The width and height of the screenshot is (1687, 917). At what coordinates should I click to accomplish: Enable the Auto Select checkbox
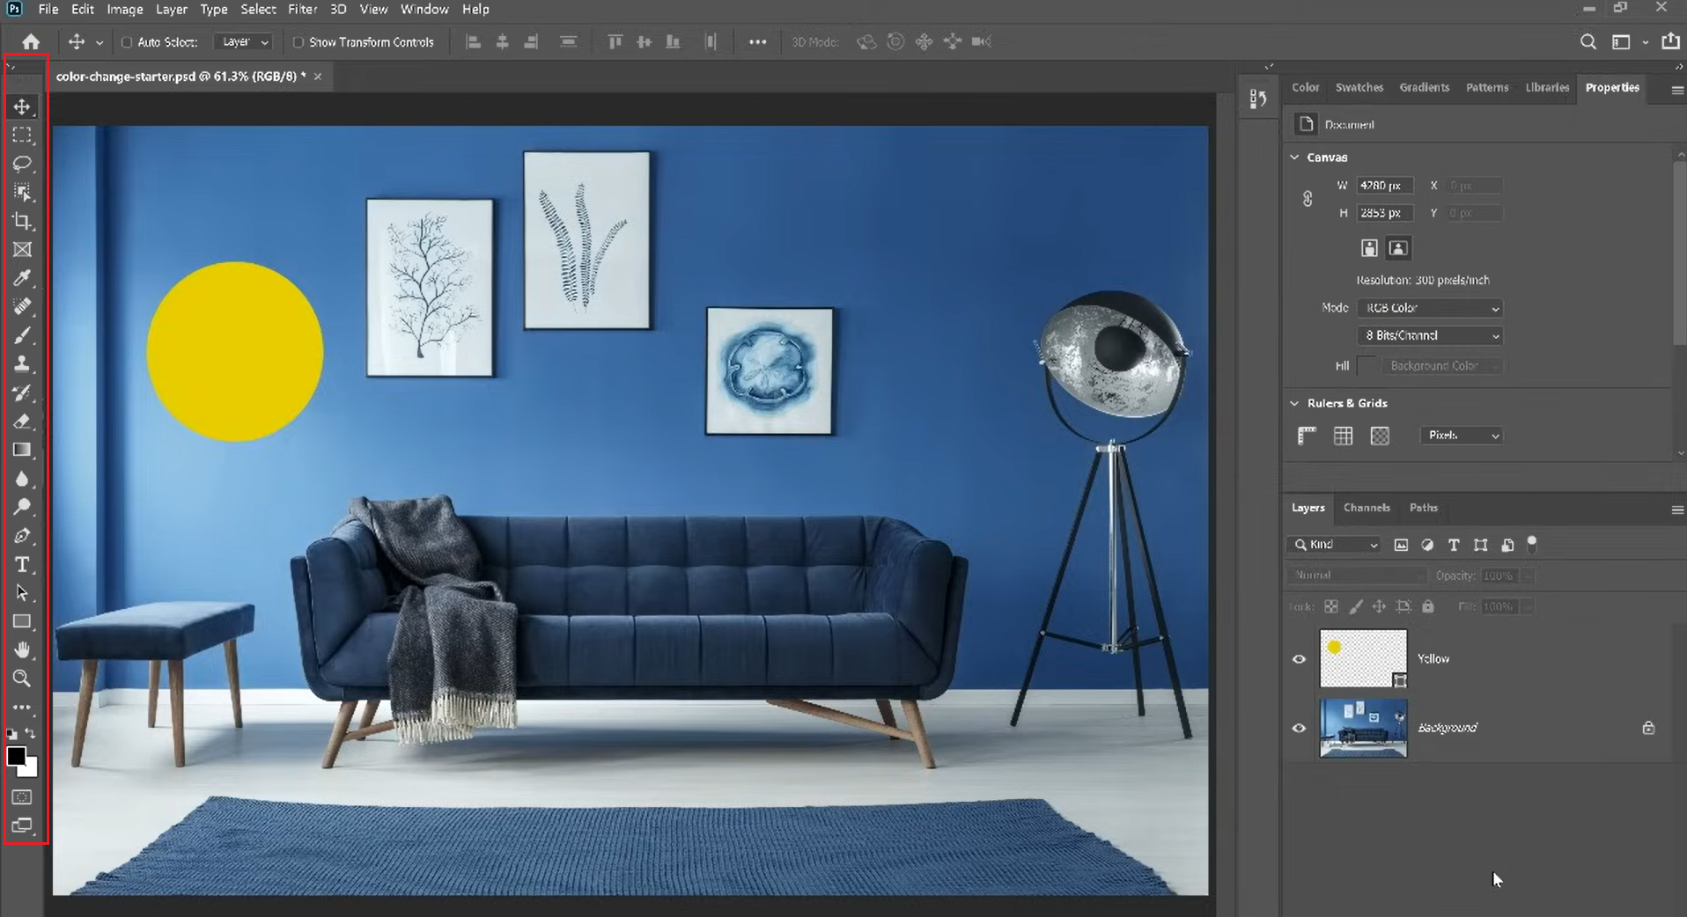click(x=126, y=41)
